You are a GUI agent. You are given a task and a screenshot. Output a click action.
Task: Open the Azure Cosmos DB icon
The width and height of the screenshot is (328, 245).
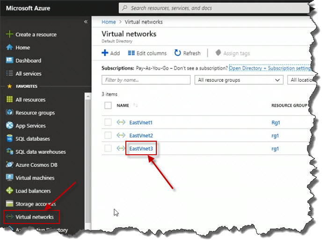click(9, 165)
